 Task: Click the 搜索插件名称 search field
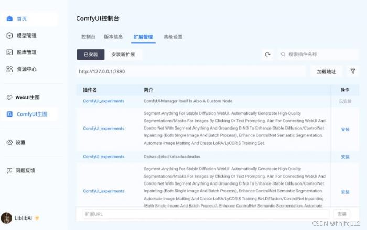click(x=318, y=54)
